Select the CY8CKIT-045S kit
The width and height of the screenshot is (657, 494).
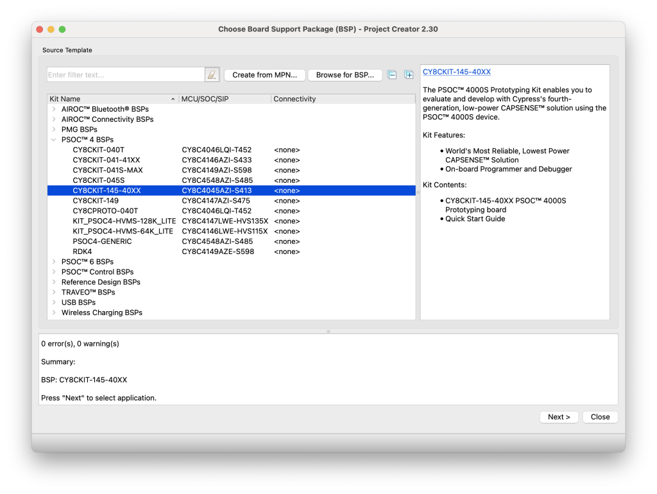(x=98, y=180)
